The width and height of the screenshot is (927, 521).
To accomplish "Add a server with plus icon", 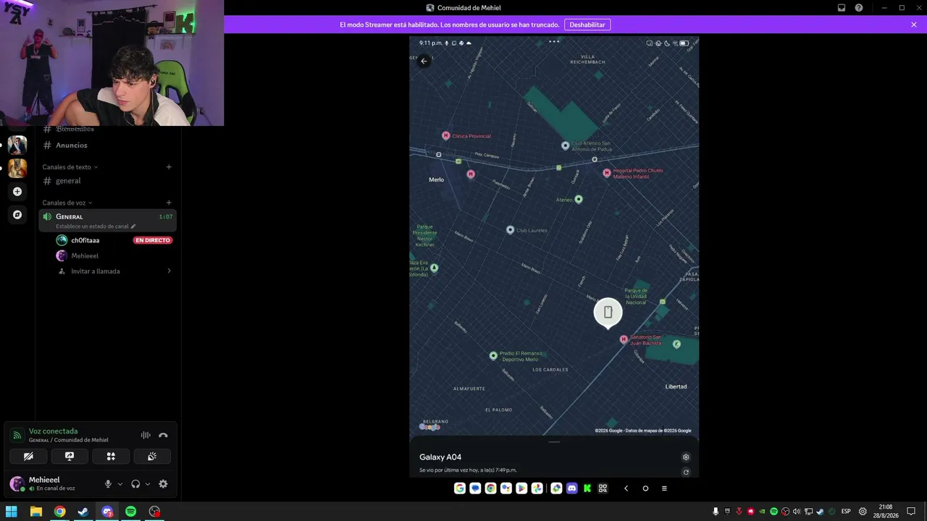I will [17, 192].
